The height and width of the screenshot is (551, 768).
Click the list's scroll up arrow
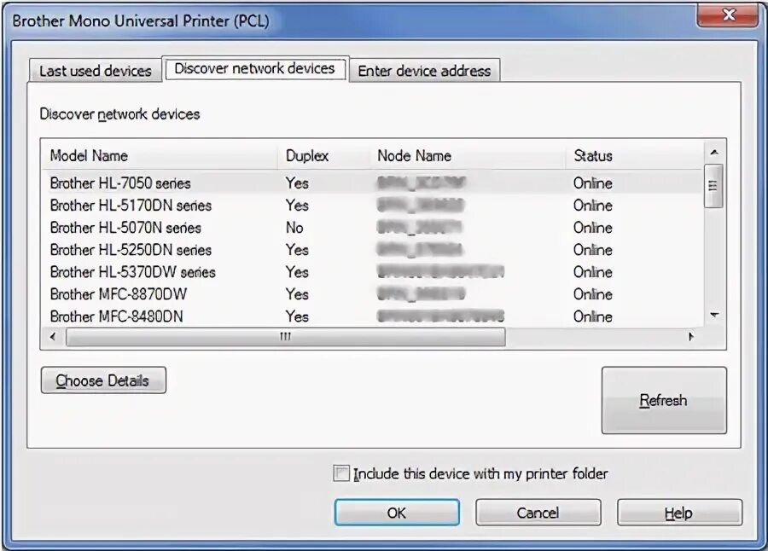[714, 153]
